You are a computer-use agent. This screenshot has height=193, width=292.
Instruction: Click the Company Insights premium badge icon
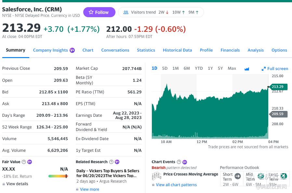coord(72,50)
